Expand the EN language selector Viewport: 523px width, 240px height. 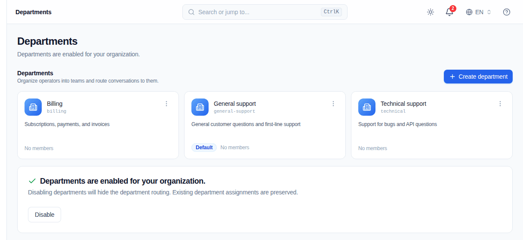479,12
